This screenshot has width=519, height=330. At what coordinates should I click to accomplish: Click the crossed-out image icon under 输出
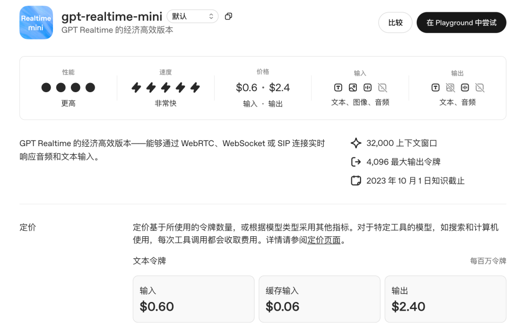[x=450, y=87]
